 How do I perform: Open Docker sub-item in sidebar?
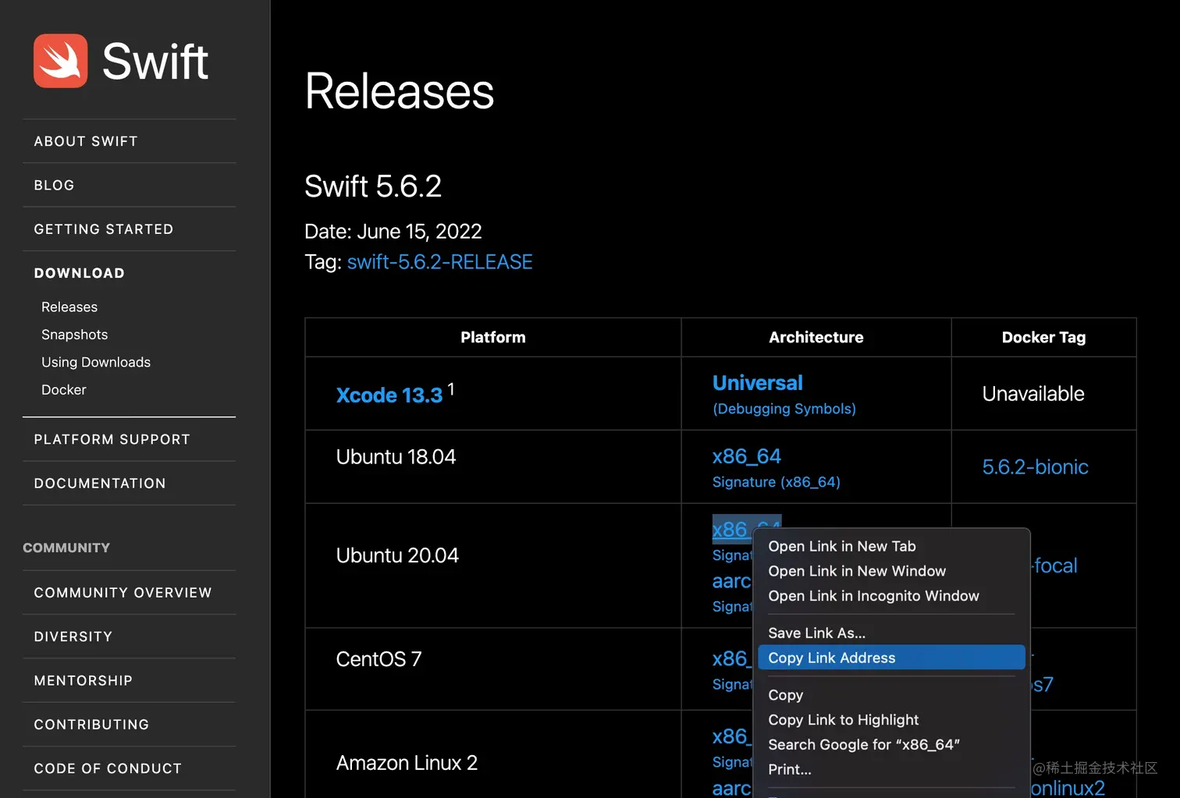[64, 389]
